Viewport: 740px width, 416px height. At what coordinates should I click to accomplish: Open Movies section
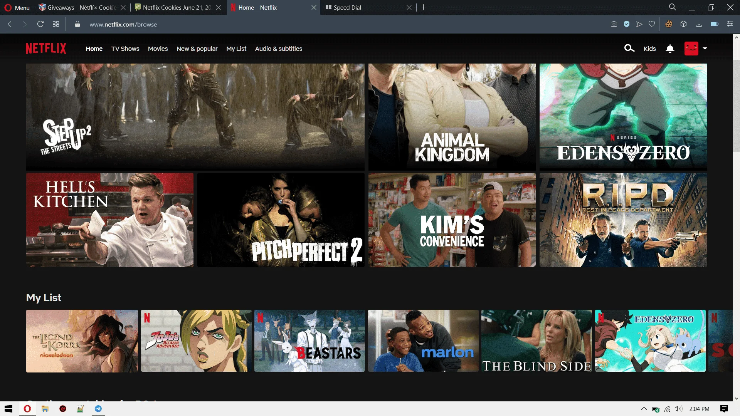click(x=158, y=49)
